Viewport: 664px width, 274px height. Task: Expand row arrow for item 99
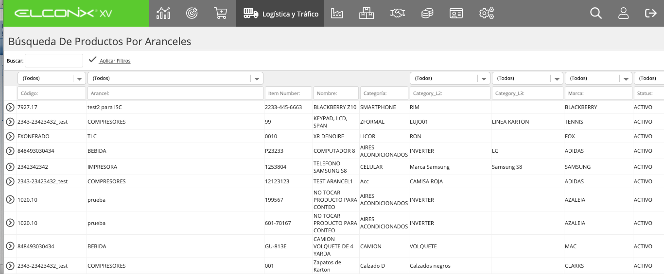coord(10,122)
